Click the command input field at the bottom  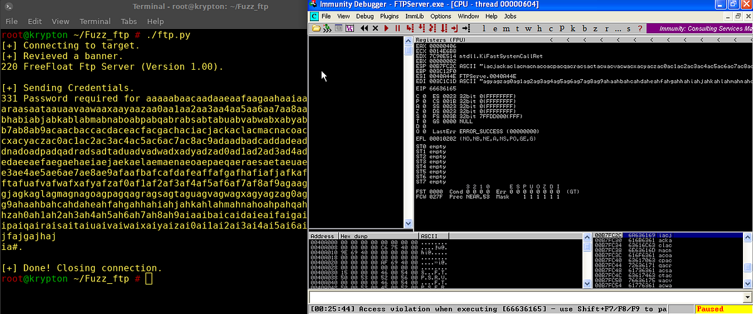(x=526, y=298)
